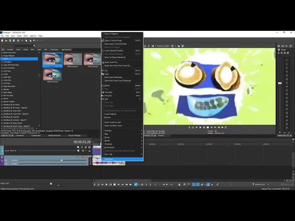Click the Open project folder icon
Screen dimensions: 295x221
click(6, 41)
